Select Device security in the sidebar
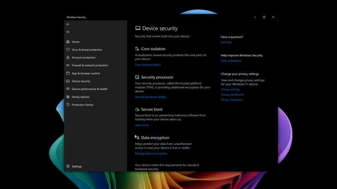The image size is (337, 189). pos(81,81)
